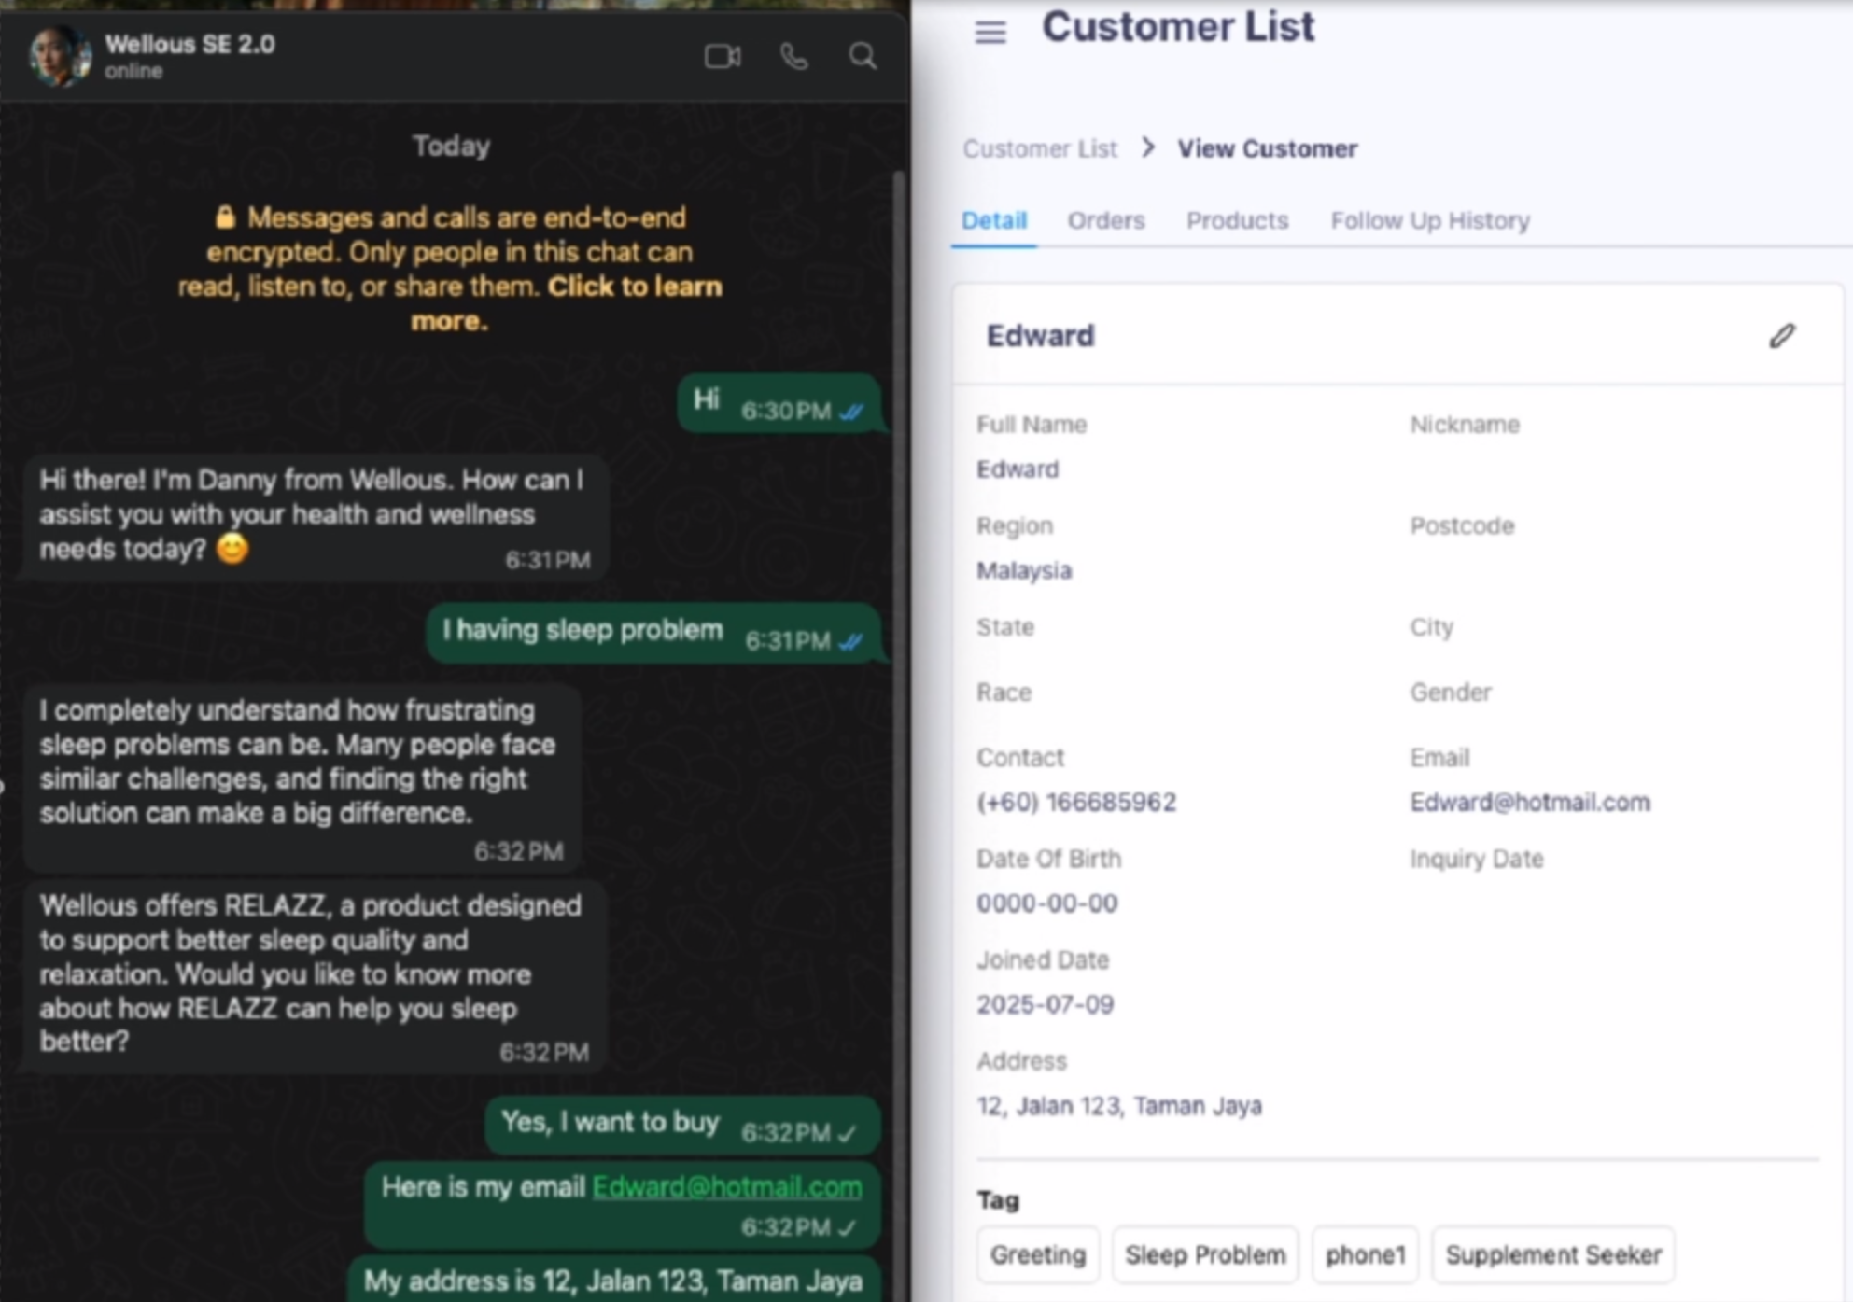
Task: Click the View Customer breadcrumb
Action: (1267, 148)
